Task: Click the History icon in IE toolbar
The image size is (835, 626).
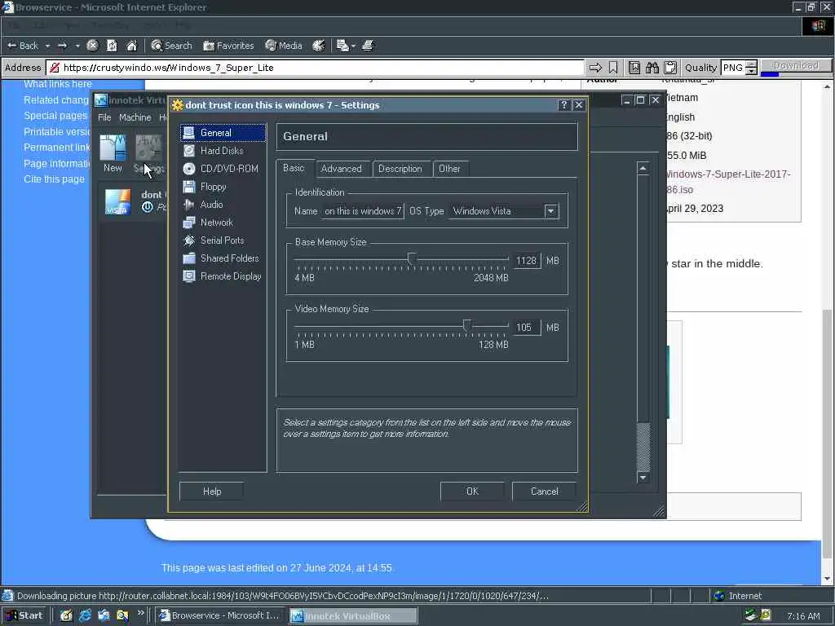Action: tap(319, 46)
